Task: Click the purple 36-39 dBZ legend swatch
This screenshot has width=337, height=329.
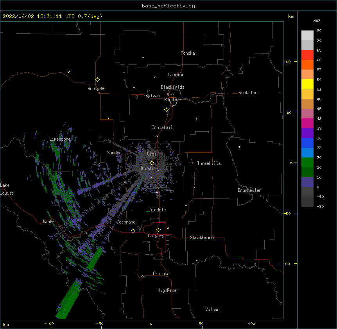Action: click(x=307, y=133)
